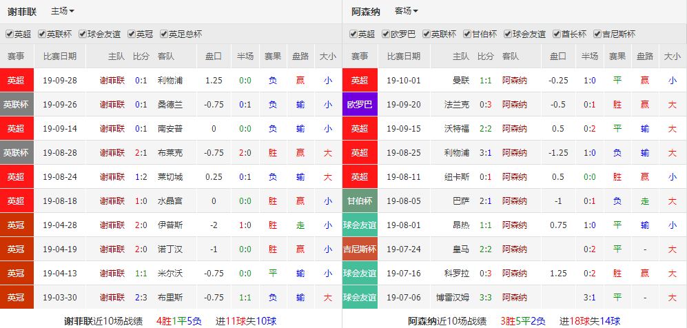The width and height of the screenshot is (687, 328).
Task: Click opponent 伊普斯
Action: 170,225
